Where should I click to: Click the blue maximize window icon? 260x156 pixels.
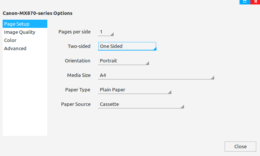pos(245,2)
